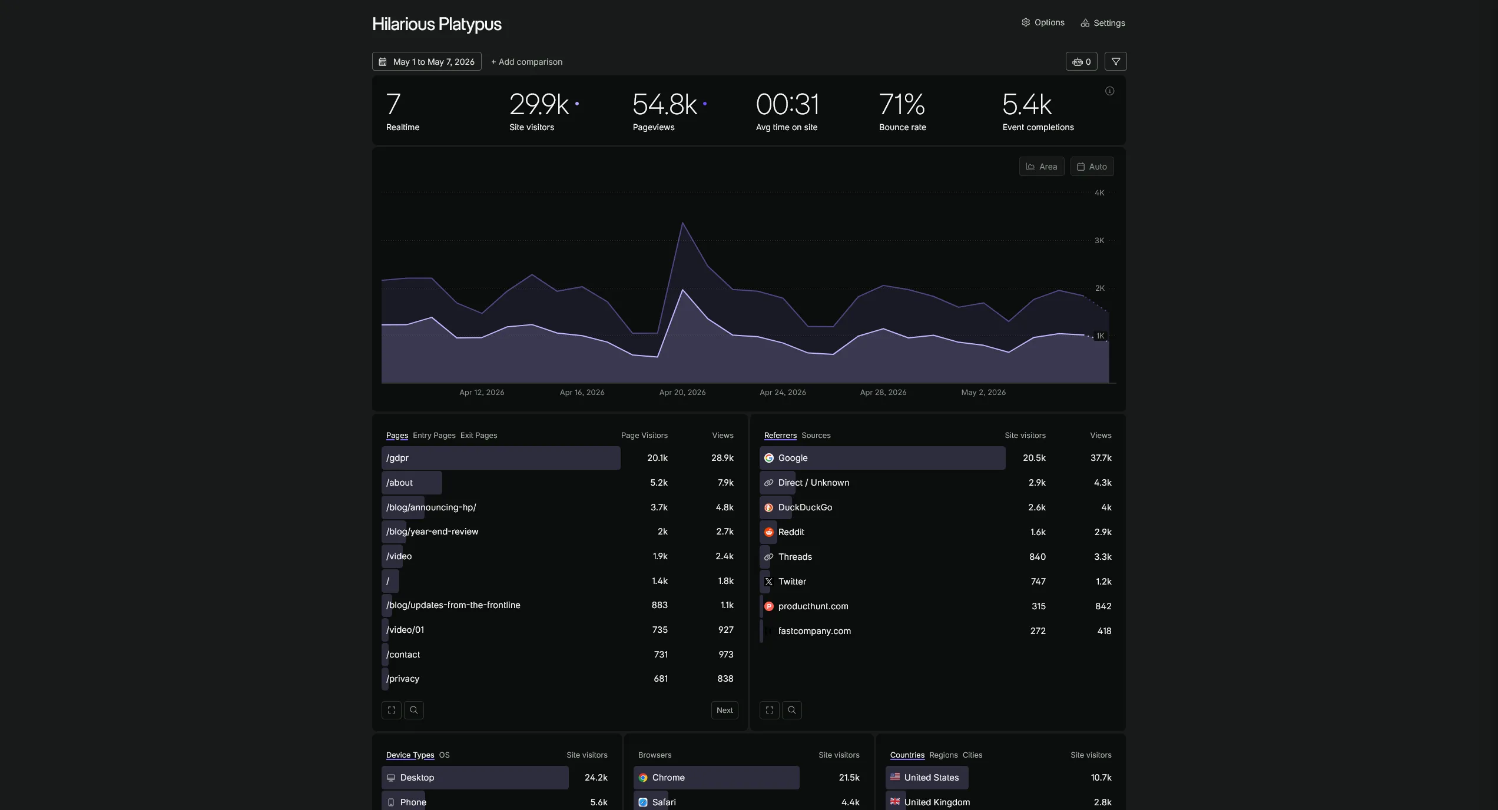1498x810 pixels.
Task: Click the Chrome browser icon
Action: tap(643, 778)
